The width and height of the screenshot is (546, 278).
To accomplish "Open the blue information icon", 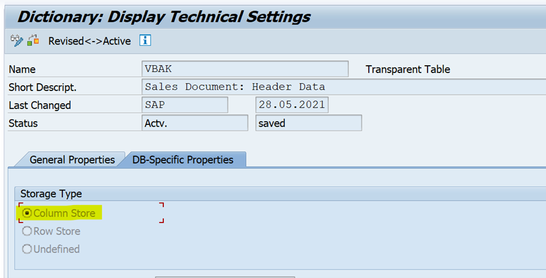I will pyautogui.click(x=145, y=41).
